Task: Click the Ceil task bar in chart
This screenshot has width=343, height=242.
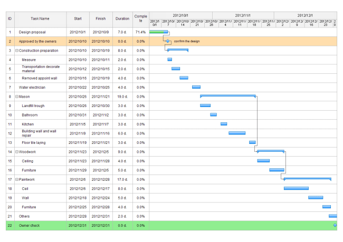Action: pyautogui.click(x=296, y=189)
